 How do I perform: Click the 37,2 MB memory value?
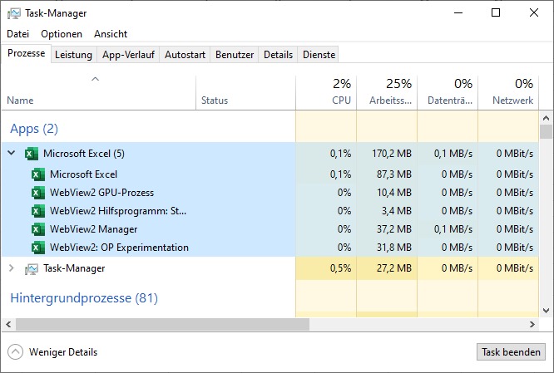[394, 229]
